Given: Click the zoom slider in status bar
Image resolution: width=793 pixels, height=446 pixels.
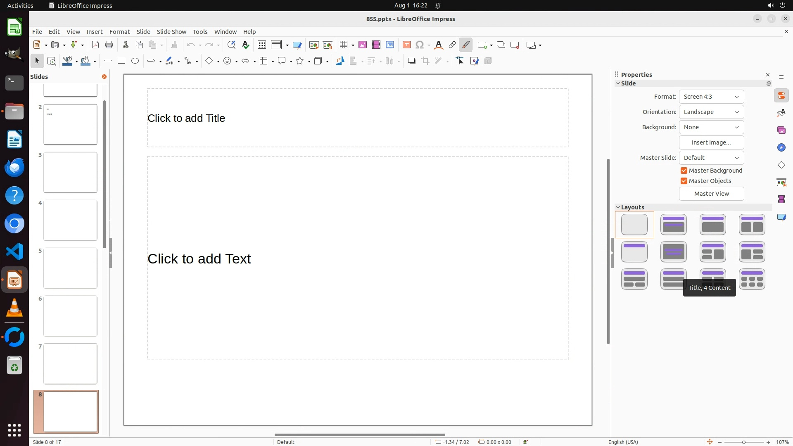Looking at the screenshot, I should pyautogui.click(x=743, y=442).
